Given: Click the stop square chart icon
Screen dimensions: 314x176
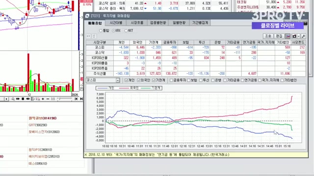Looking at the screenshot, I should [x=23, y=99].
